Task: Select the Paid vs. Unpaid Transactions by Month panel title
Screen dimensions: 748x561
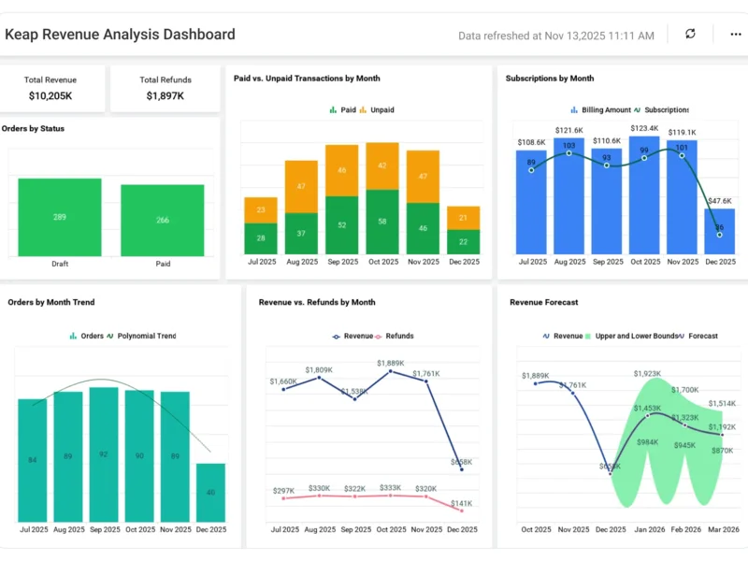Action: pyautogui.click(x=319, y=79)
